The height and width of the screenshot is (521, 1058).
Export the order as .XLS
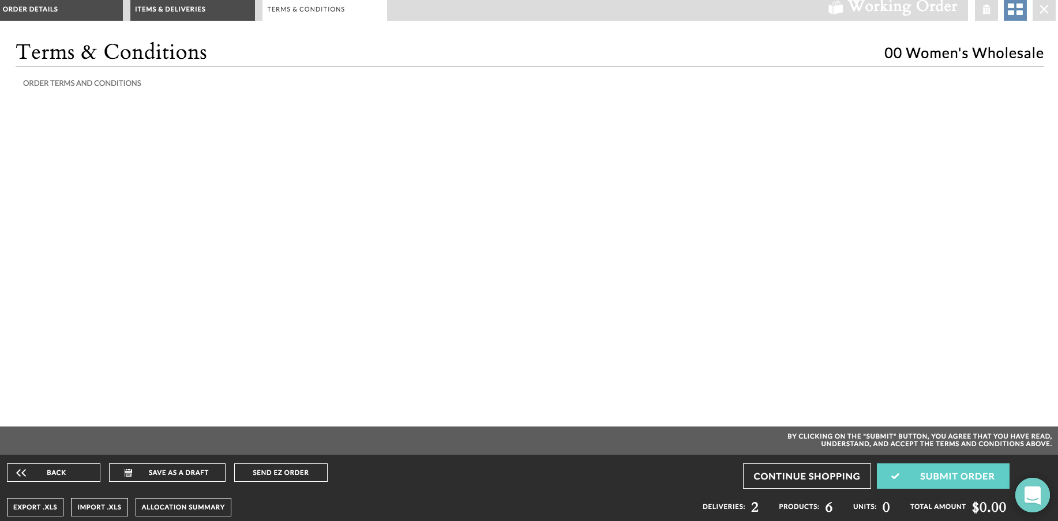click(x=35, y=507)
